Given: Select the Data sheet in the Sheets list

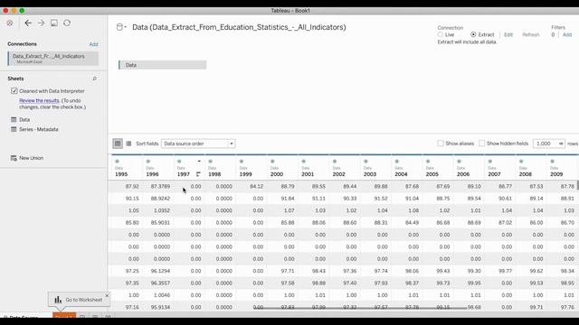Looking at the screenshot, I should click(24, 120).
